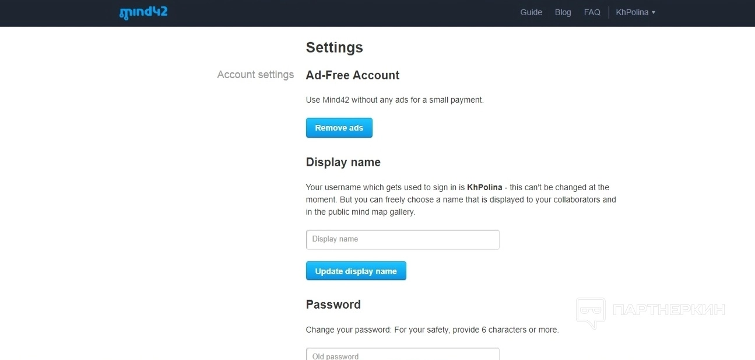Focus the Old password field
This screenshot has height=360, width=755.
click(x=402, y=355)
